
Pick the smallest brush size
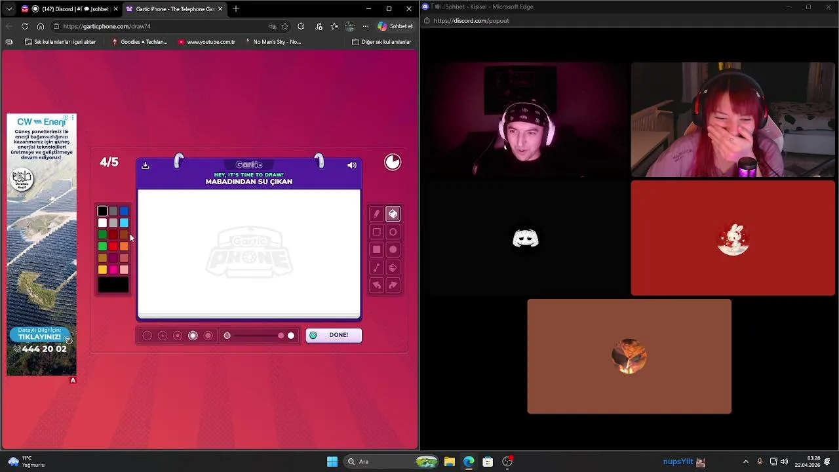click(147, 336)
